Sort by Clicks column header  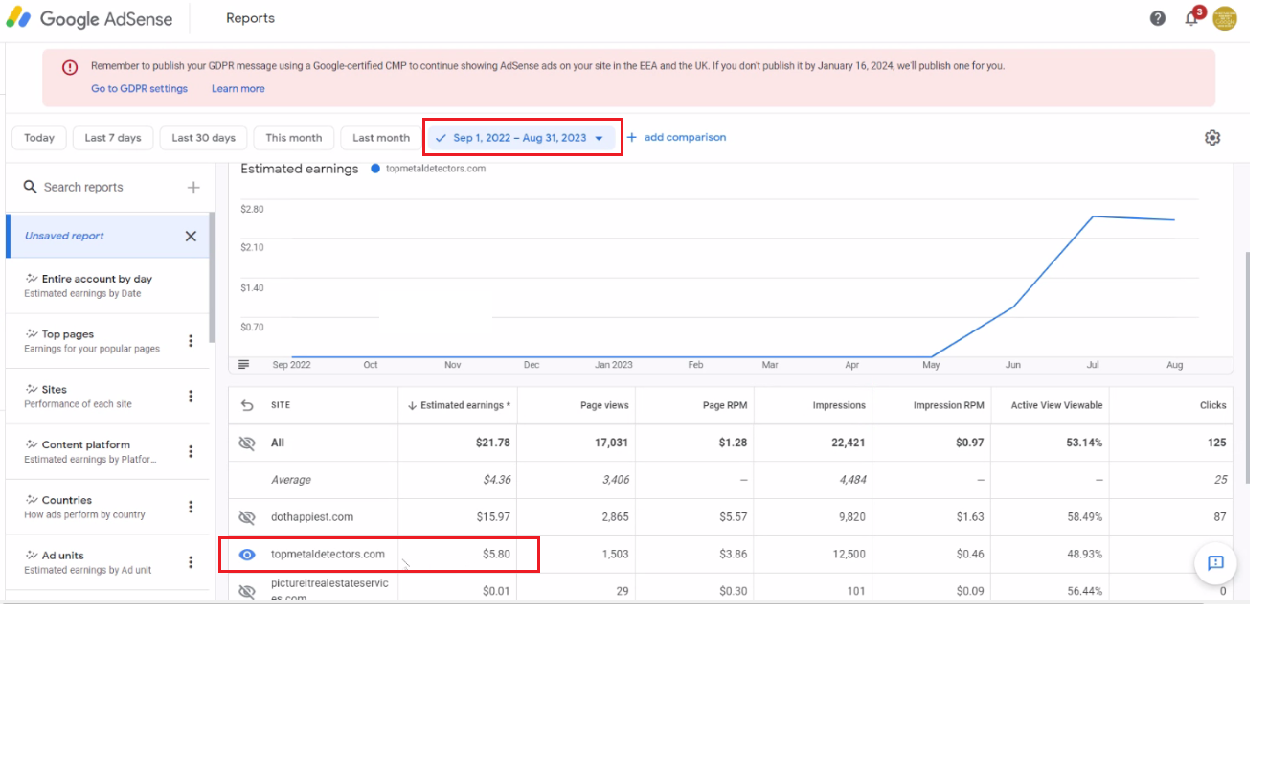[1212, 405]
